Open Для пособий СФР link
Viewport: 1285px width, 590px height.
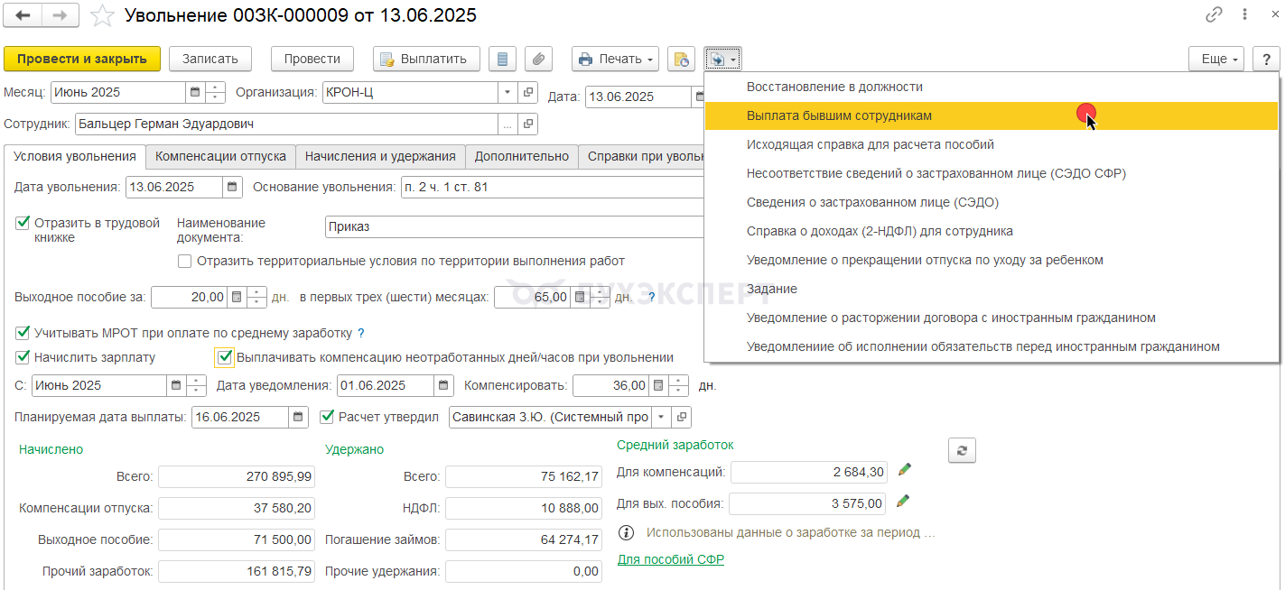click(671, 559)
